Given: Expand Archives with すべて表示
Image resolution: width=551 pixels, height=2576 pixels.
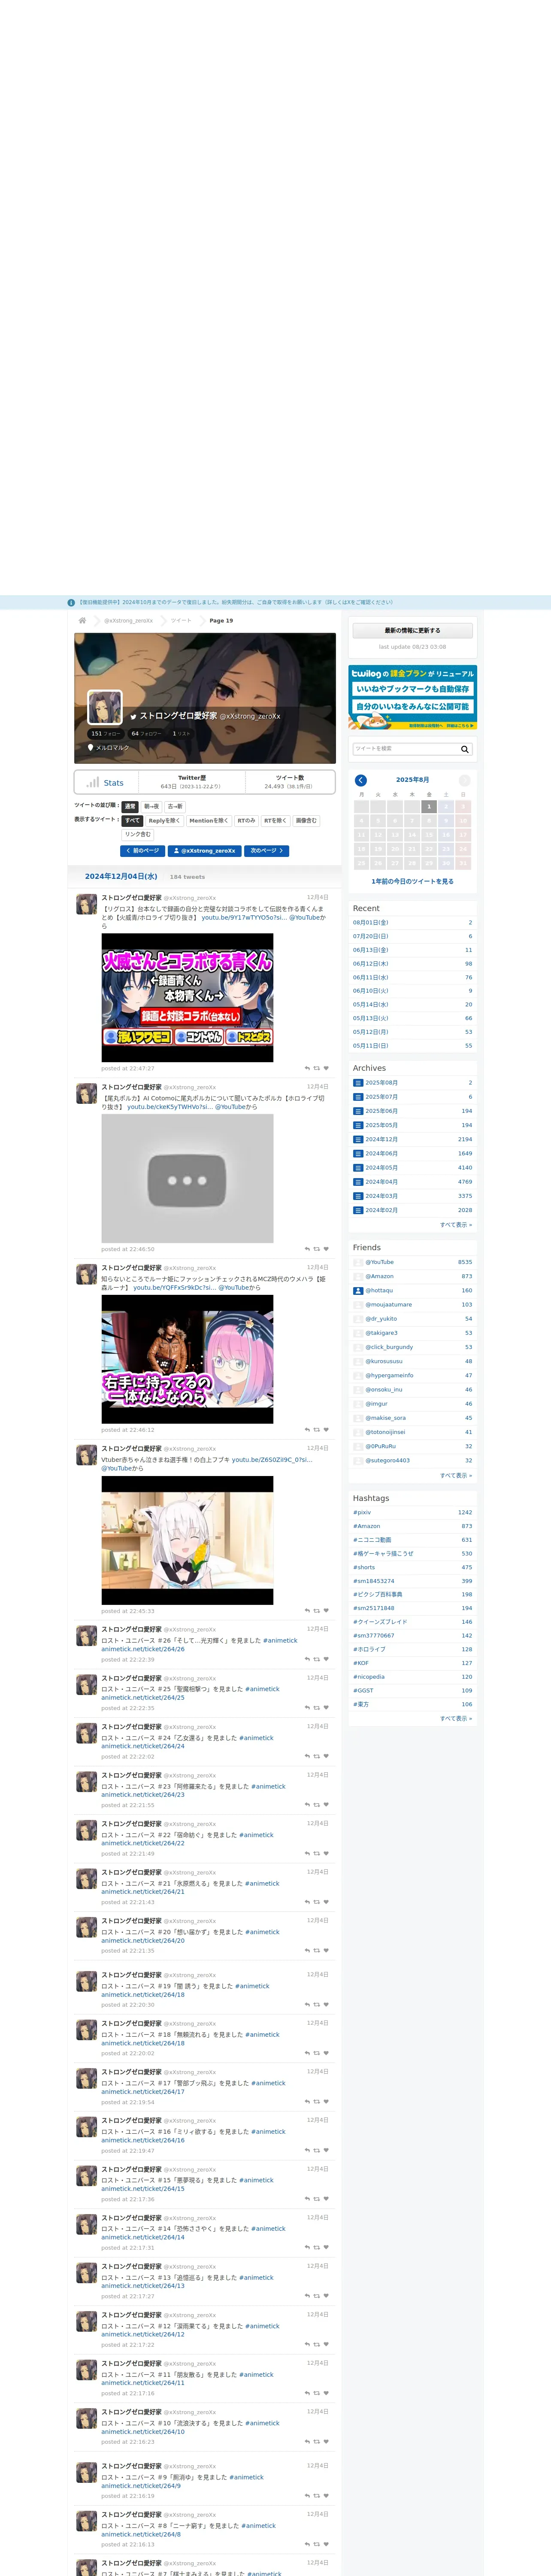Looking at the screenshot, I should click(456, 1224).
